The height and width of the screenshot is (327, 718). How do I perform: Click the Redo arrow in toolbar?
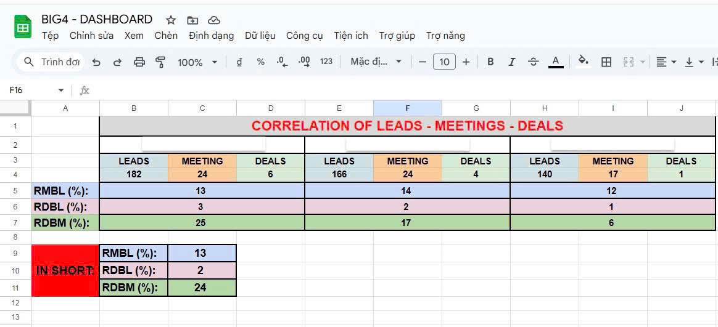[117, 62]
